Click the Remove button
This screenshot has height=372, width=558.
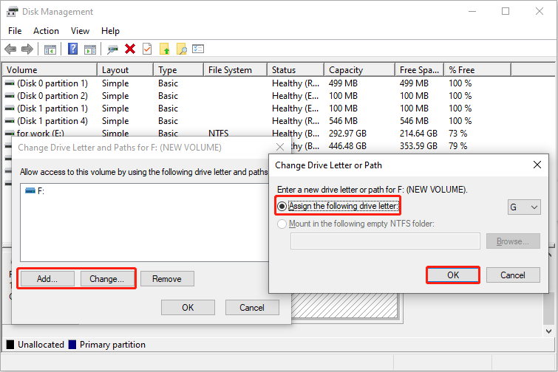click(166, 279)
